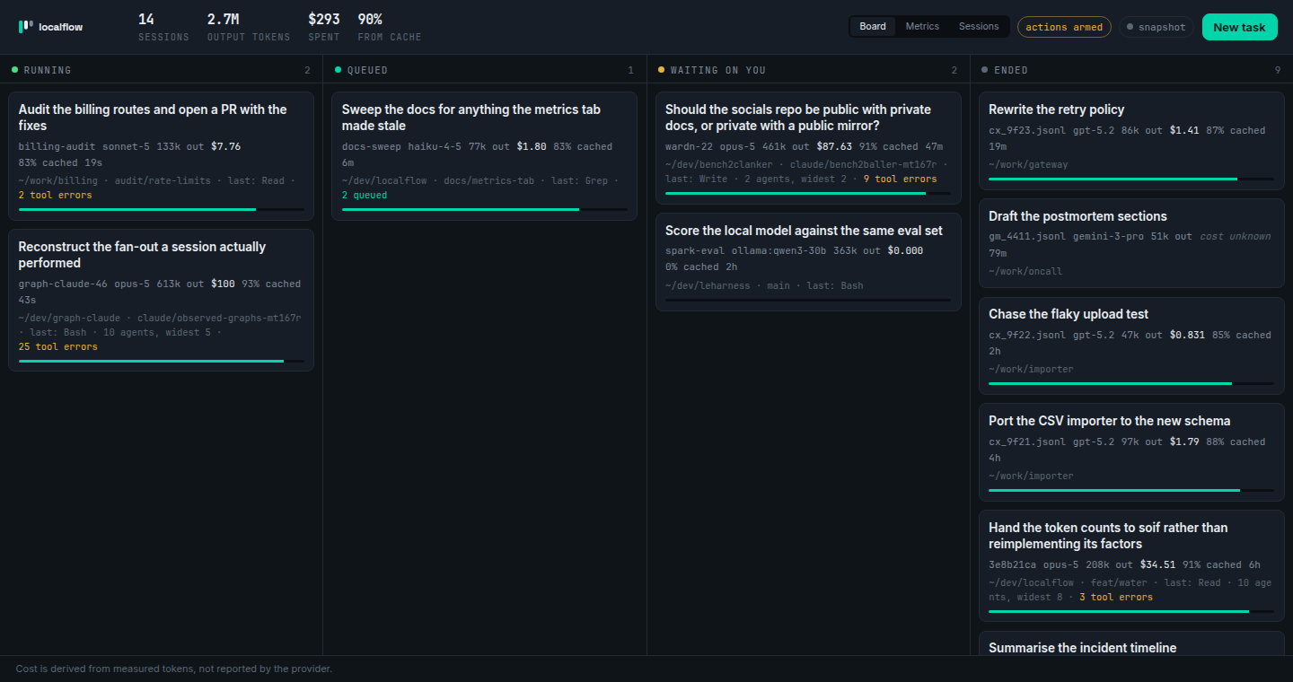The height and width of the screenshot is (682, 1293).
Task: Click the graph-claude-46 card progress bar
Action: [x=162, y=361]
